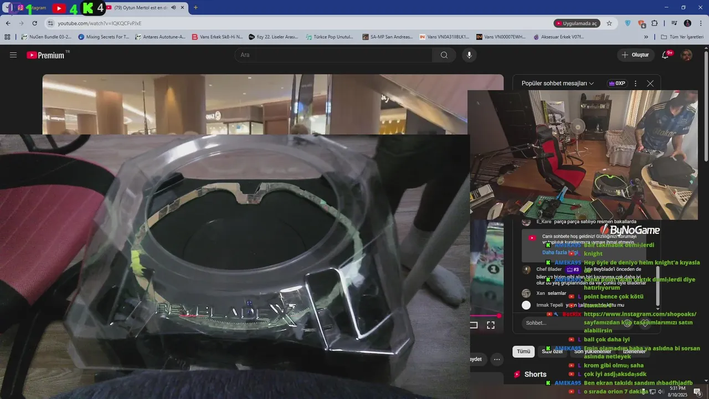
Task: Open Windows notification center icon
Action: pos(697,391)
